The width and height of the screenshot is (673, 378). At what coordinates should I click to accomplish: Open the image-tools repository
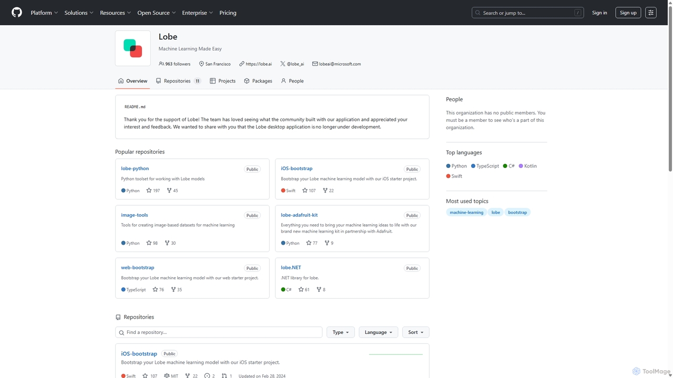[135, 215]
